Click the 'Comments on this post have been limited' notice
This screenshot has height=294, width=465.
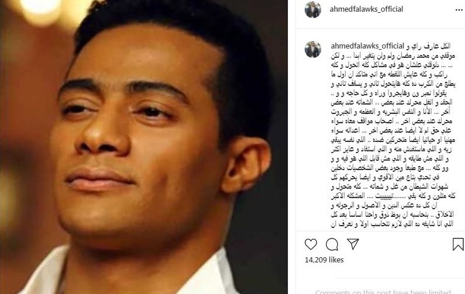coord(383,292)
